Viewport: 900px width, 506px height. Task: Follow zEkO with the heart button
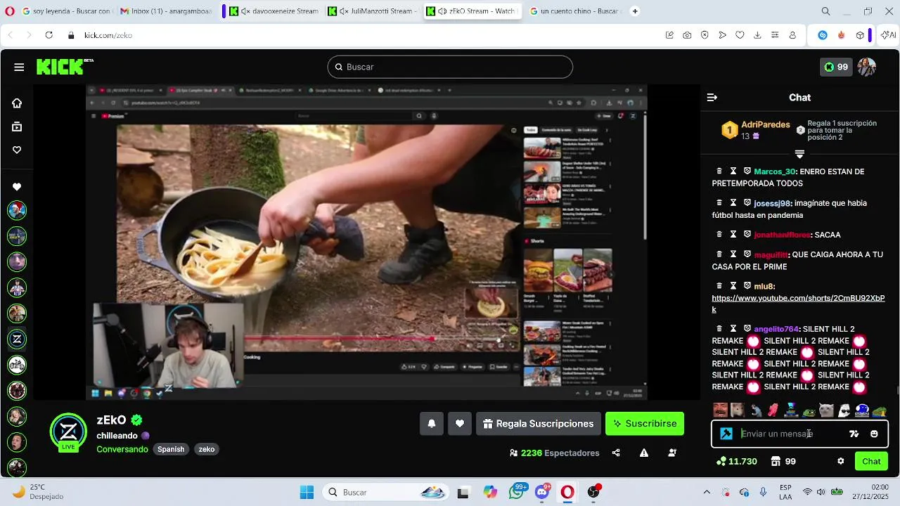coord(460,424)
